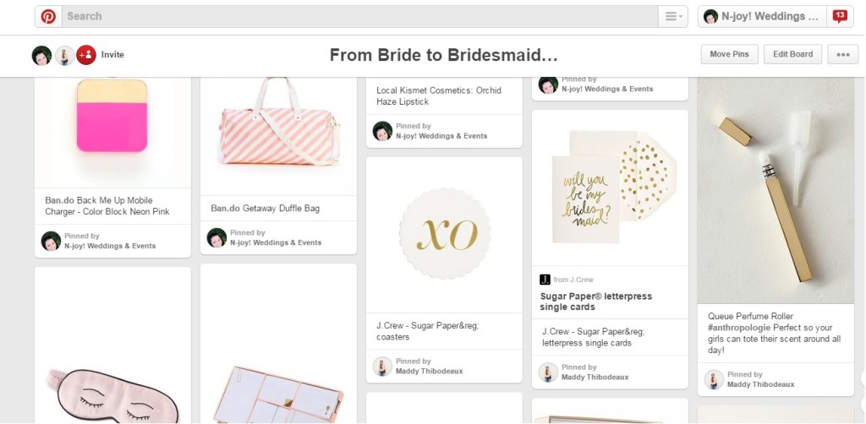Click 'N-joy! Weddings & Events' under duffle bag pin
The height and width of the screenshot is (424, 866).
[x=276, y=242]
